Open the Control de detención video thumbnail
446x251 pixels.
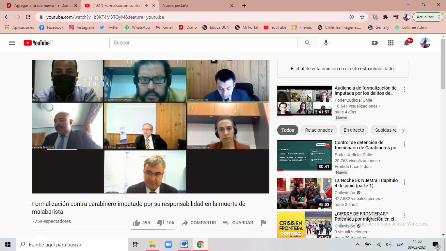point(305,156)
